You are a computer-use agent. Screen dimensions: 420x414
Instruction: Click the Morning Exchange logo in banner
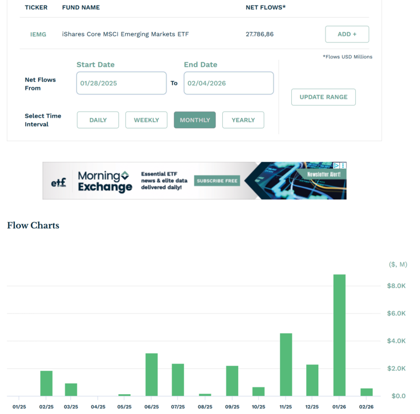105,182
